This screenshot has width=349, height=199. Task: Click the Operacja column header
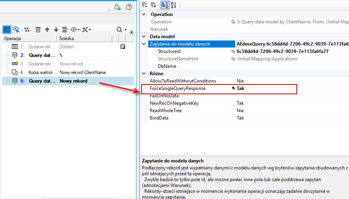[30, 39]
